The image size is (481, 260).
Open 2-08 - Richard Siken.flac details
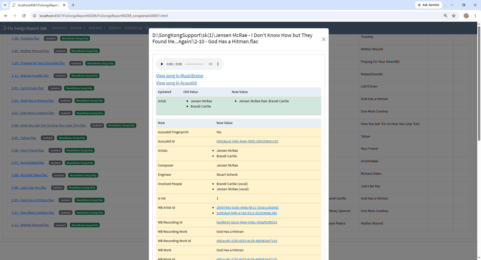30,175
